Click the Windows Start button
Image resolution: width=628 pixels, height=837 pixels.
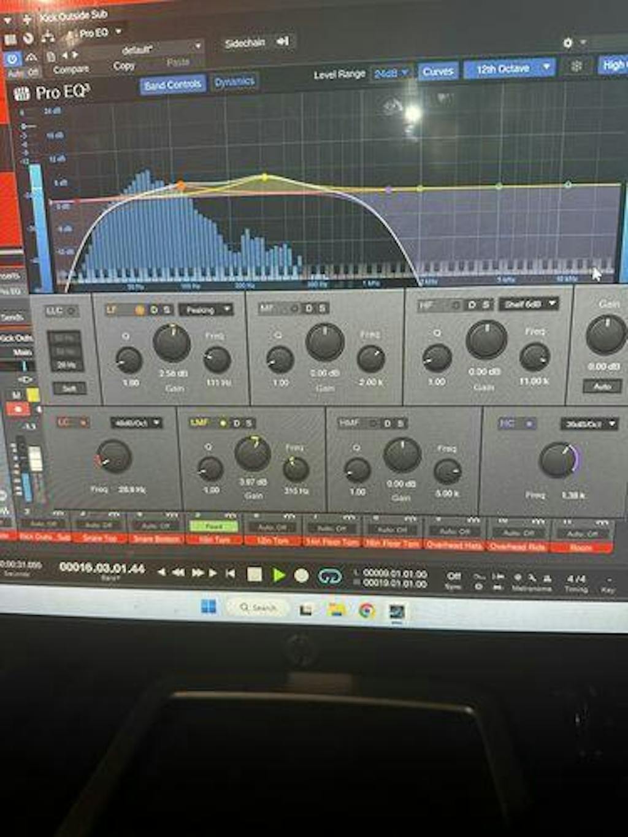[x=207, y=608]
